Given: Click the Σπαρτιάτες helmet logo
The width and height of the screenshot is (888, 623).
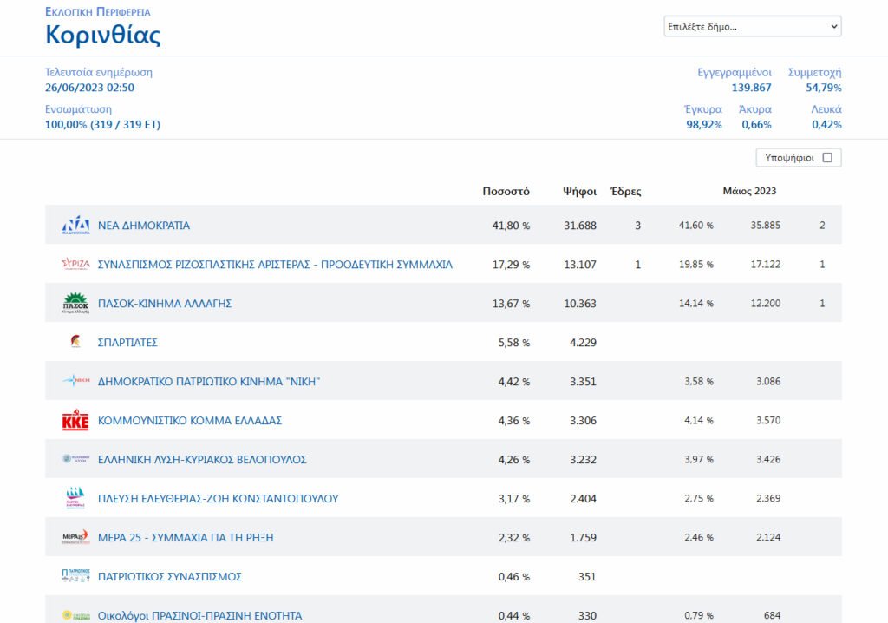Looking at the screenshot, I should tap(75, 341).
